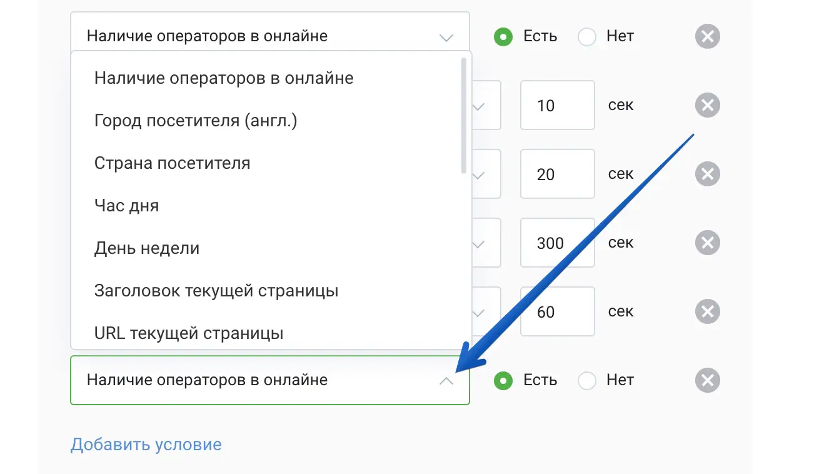Select 'День недели' option

click(147, 248)
